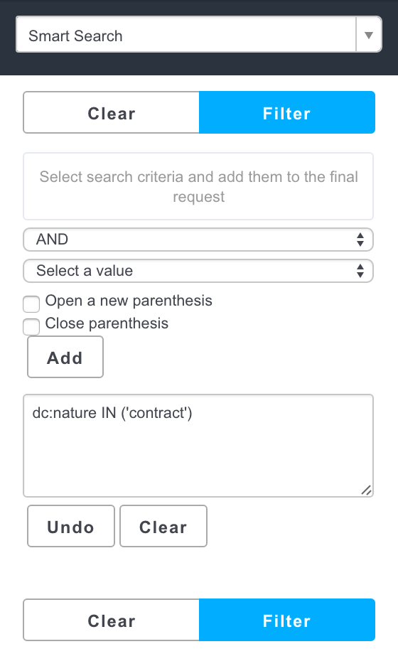The image size is (398, 671).
Task: Click Undo below the query box
Action: [x=70, y=526]
